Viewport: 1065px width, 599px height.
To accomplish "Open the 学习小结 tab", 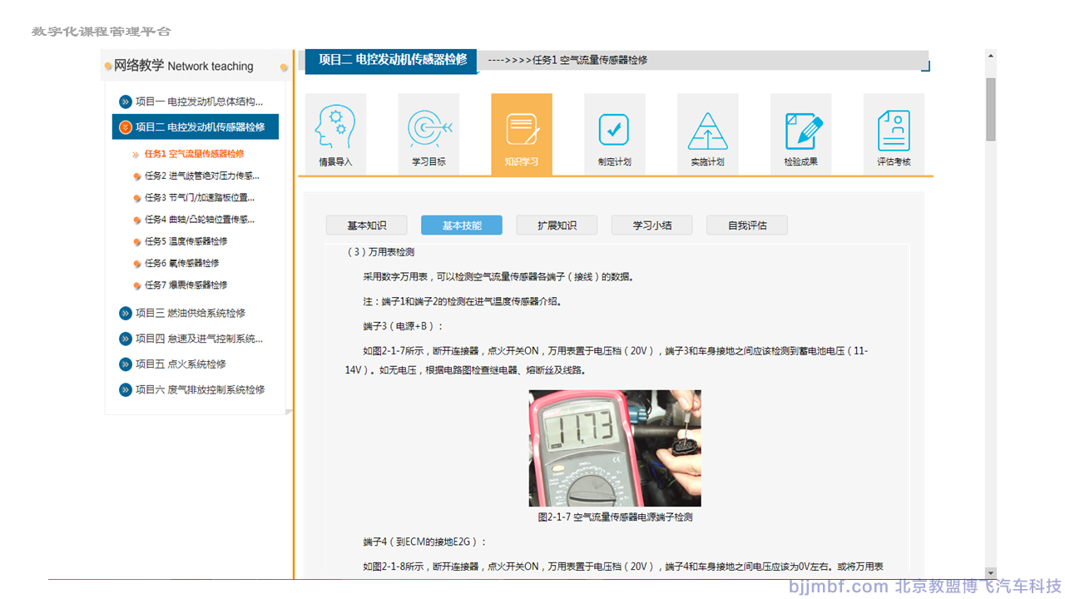I will [x=651, y=225].
